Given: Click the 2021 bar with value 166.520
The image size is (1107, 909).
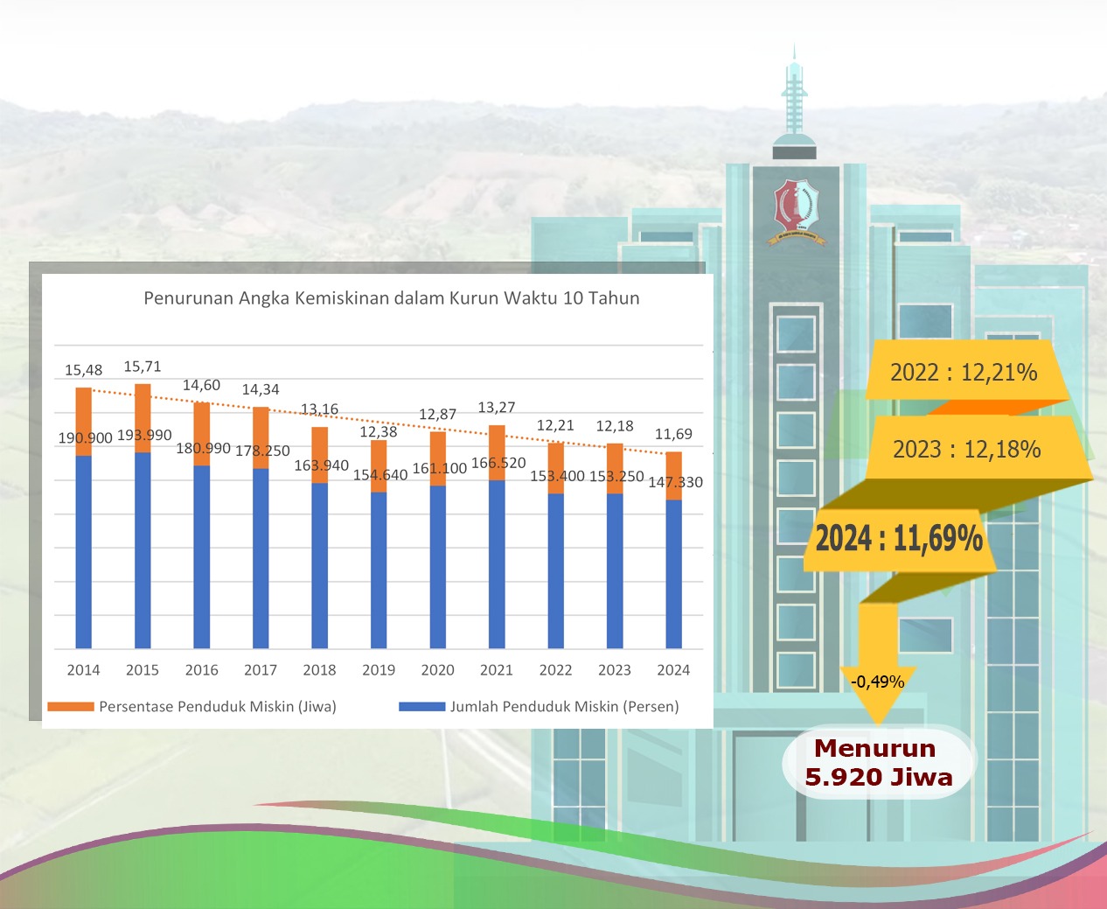Looking at the screenshot, I should (x=497, y=537).
